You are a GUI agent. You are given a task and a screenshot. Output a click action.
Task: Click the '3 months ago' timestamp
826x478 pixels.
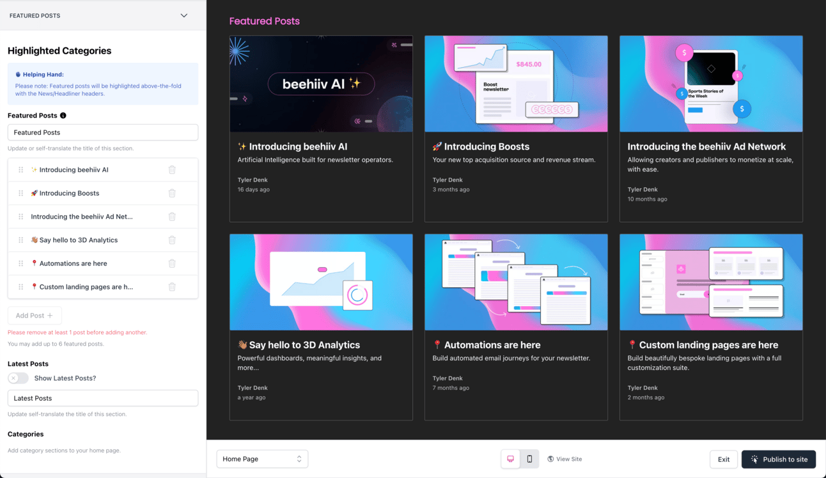tap(451, 190)
